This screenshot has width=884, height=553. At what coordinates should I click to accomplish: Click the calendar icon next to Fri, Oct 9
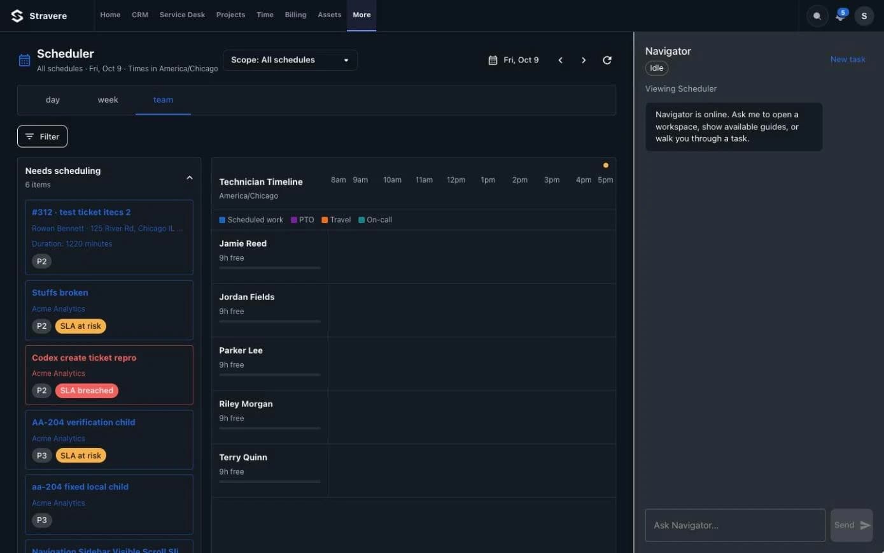[x=493, y=60]
